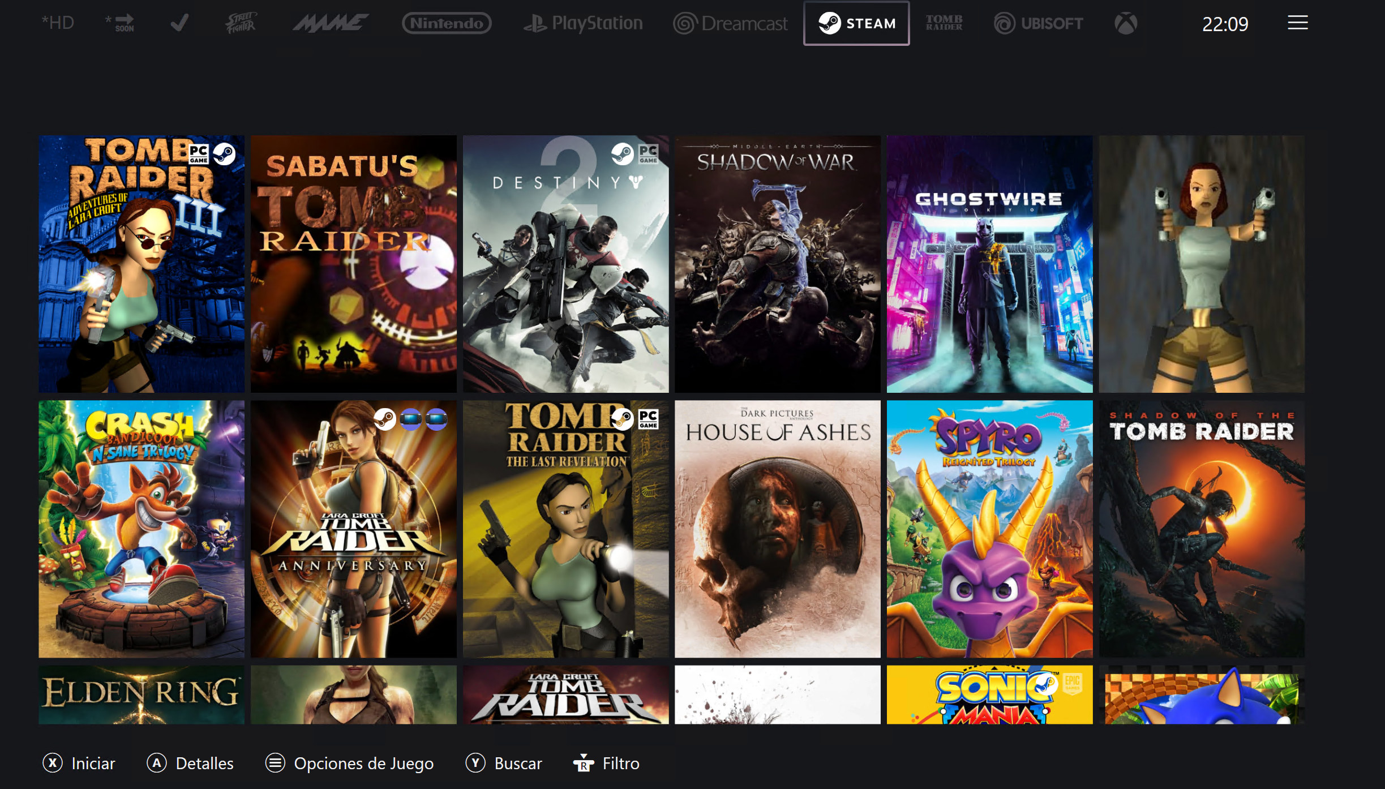Click the Iniciar label
The height and width of the screenshot is (789, 1385).
coord(93,764)
